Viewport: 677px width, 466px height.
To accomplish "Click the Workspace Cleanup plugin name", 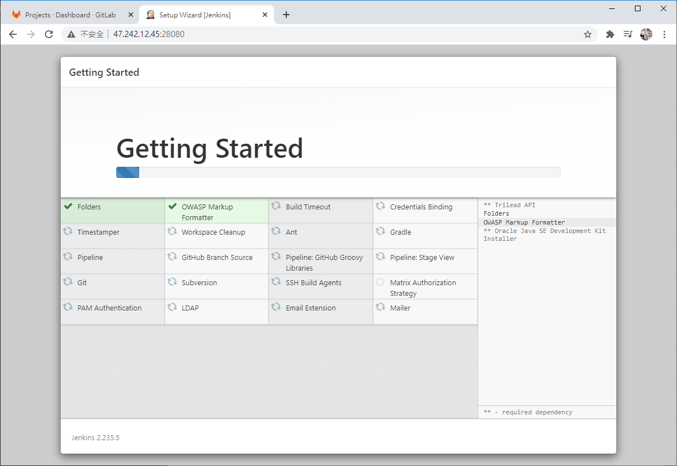I will click(x=213, y=232).
